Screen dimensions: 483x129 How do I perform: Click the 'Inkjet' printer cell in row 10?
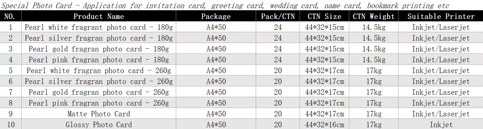coord(441,124)
